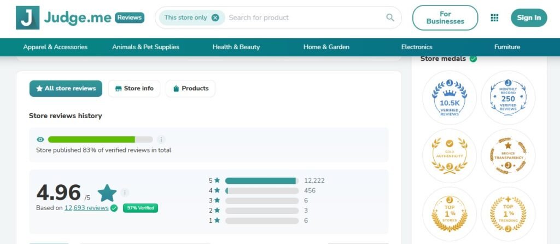Switch to the Products tab

[190, 89]
